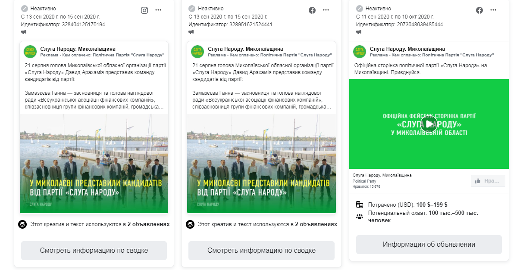View summary info for ad 328951621524441
Viewport: 523px width, 270px height.
point(261,251)
